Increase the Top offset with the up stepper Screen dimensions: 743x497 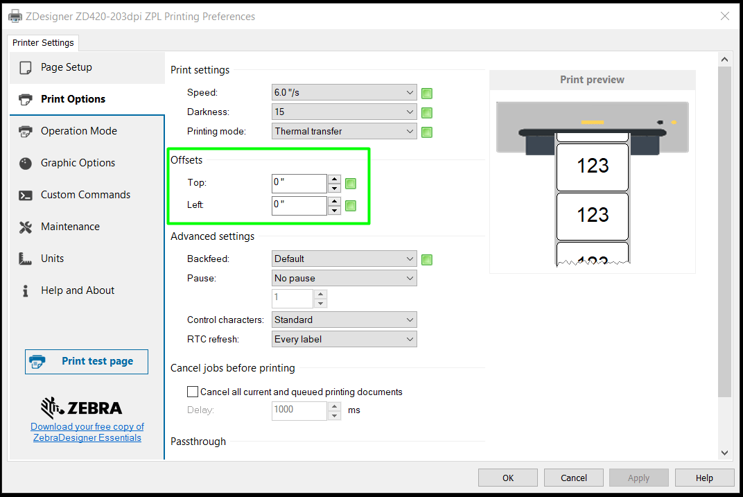(334, 179)
